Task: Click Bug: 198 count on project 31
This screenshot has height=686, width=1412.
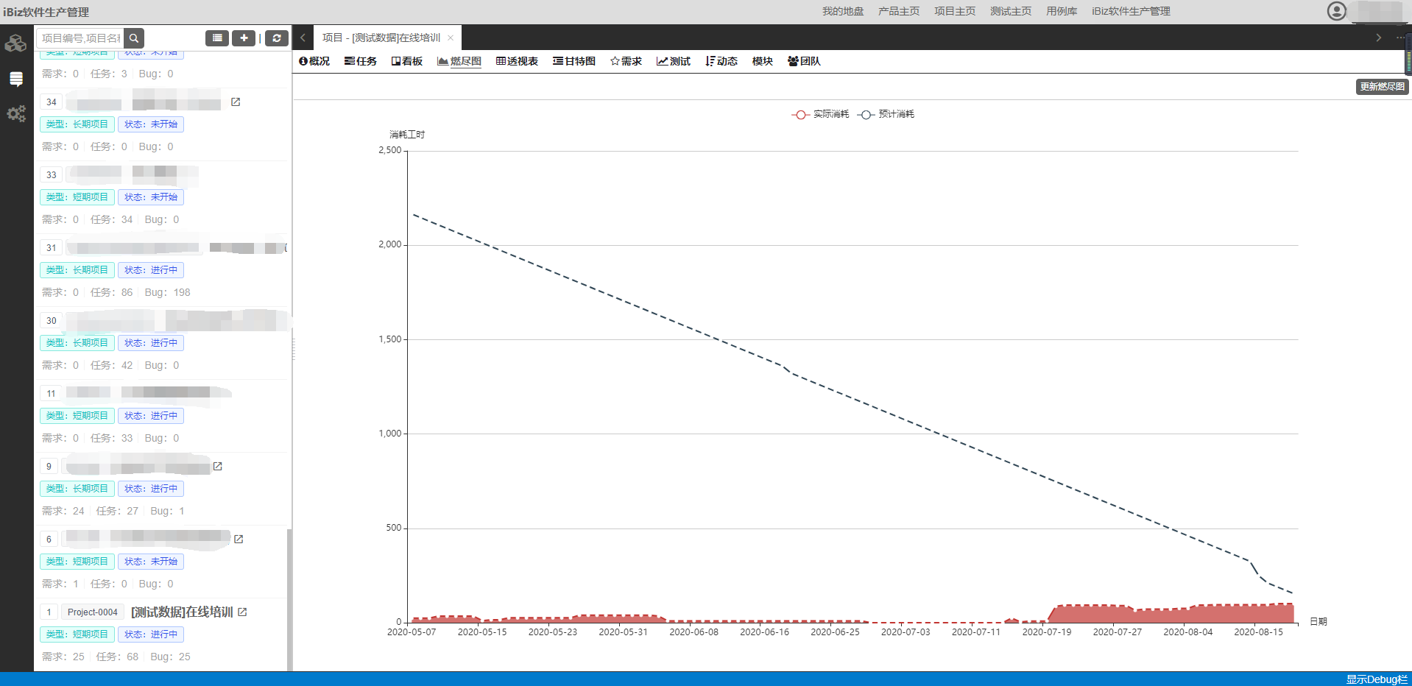Action: tap(167, 292)
